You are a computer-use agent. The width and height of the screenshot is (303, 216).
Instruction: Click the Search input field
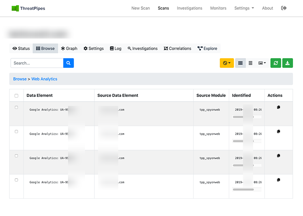[37, 63]
